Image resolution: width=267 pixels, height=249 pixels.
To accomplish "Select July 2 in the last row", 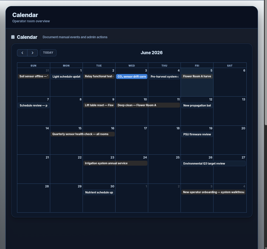I will coord(179,186).
